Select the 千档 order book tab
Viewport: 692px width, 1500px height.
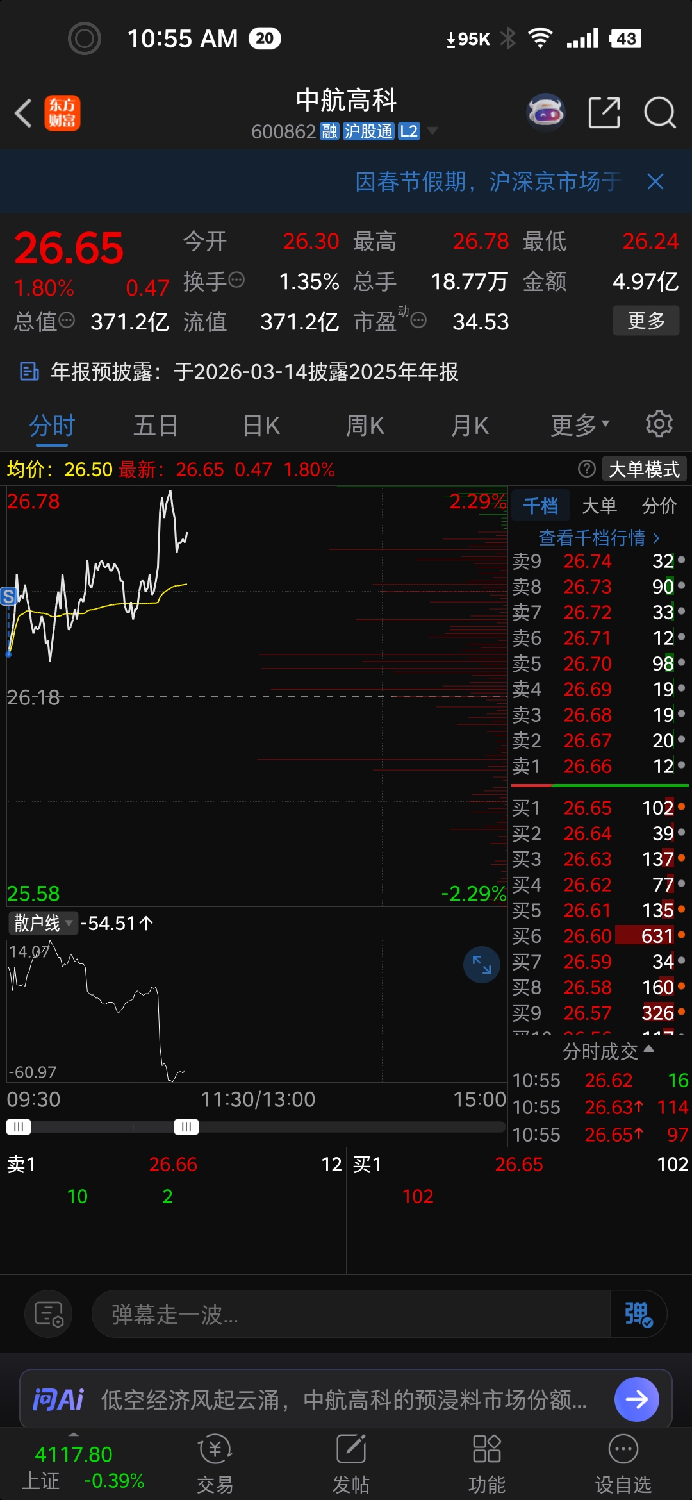pyautogui.click(x=540, y=506)
